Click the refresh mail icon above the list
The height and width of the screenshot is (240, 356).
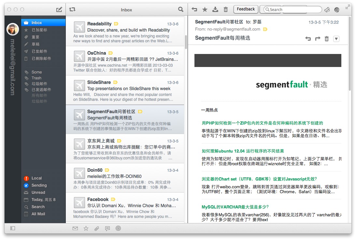tap(72, 9)
